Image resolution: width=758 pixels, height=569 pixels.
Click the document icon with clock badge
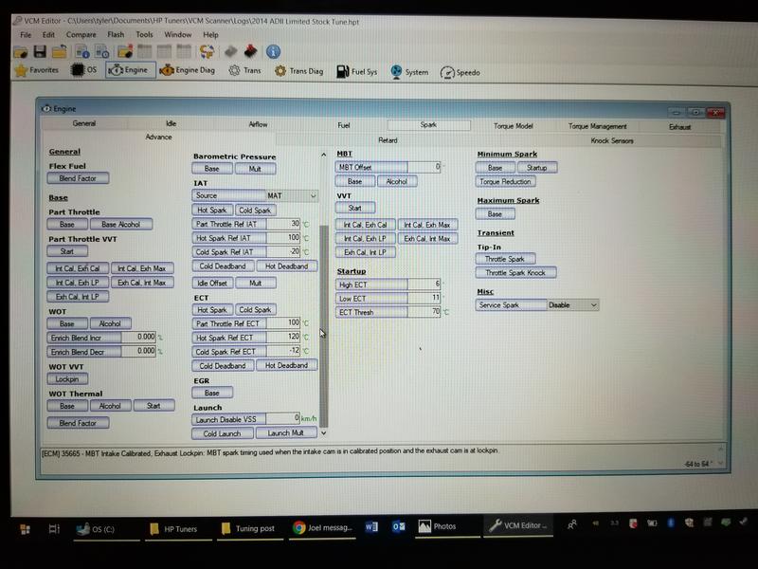[102, 51]
